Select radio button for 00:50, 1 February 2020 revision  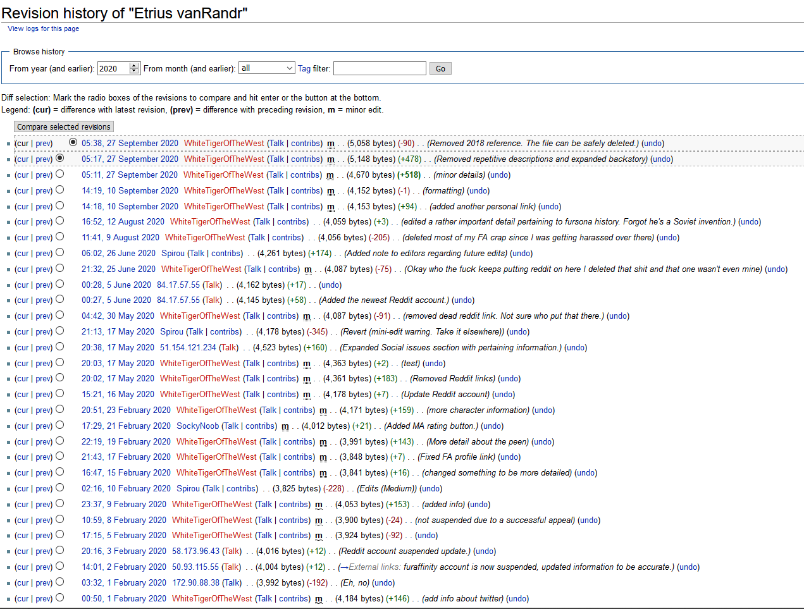pyautogui.click(x=59, y=598)
